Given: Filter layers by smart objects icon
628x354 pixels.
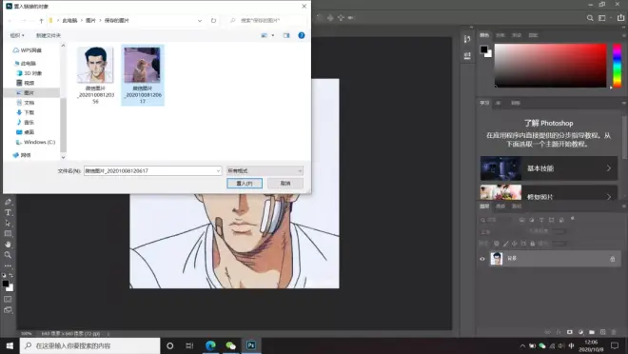Looking at the screenshot, I should click(561, 220).
